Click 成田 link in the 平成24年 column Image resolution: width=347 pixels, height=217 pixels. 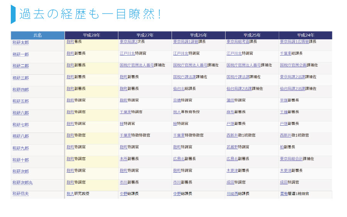[284, 182]
